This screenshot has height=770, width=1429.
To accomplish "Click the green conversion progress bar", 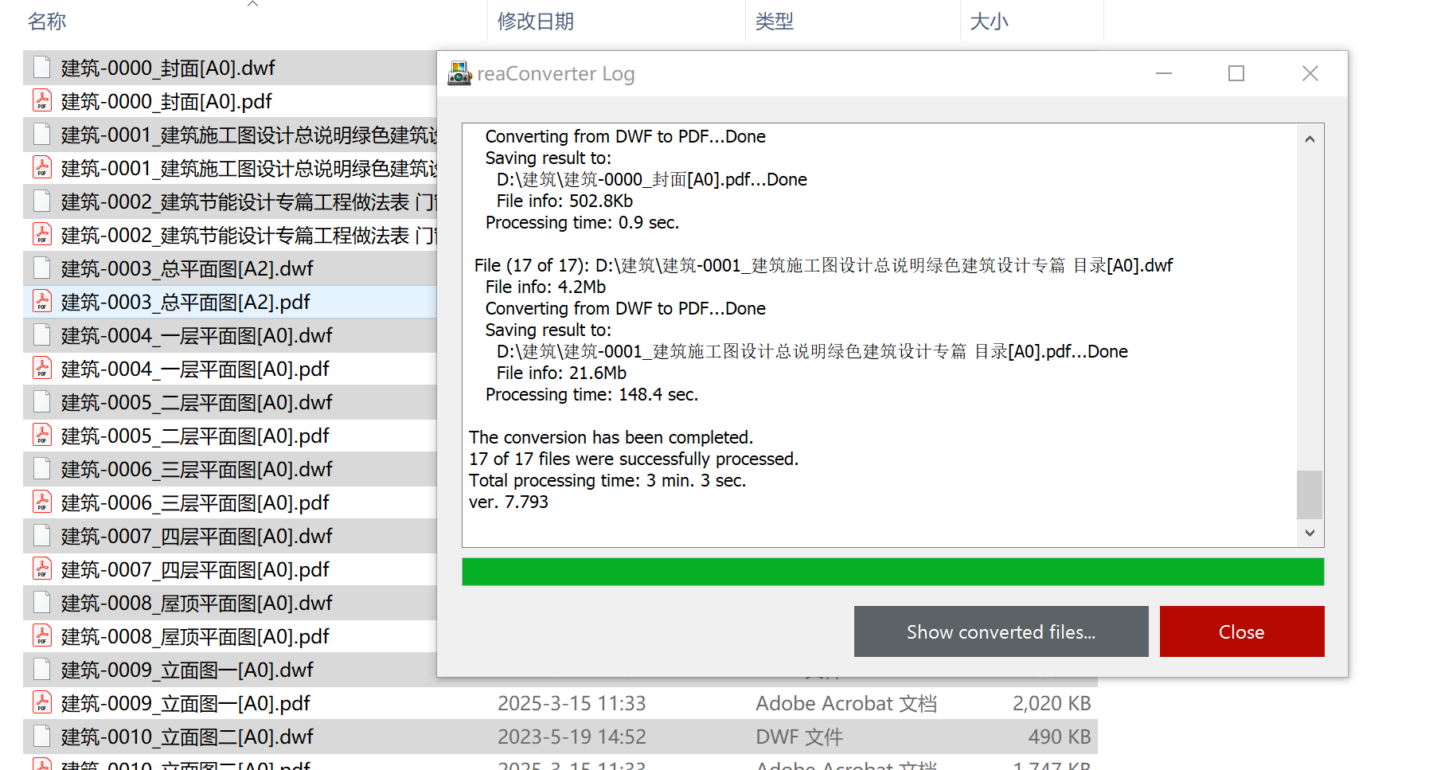I will [892, 572].
